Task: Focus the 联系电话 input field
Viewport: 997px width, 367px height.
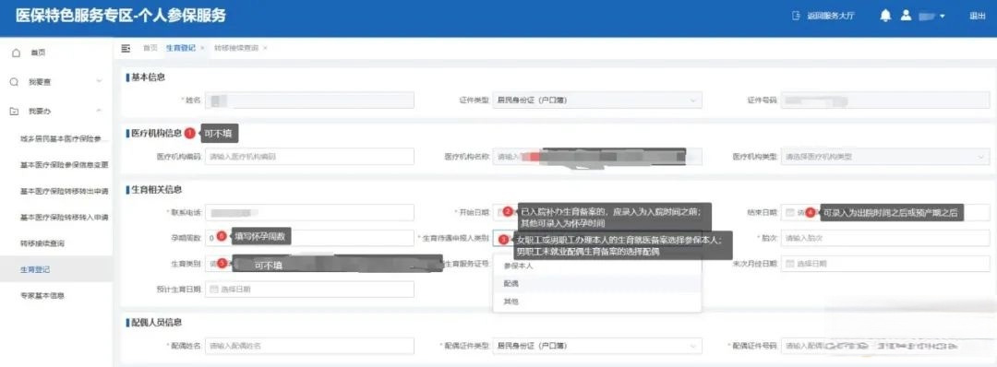Action: click(x=309, y=213)
